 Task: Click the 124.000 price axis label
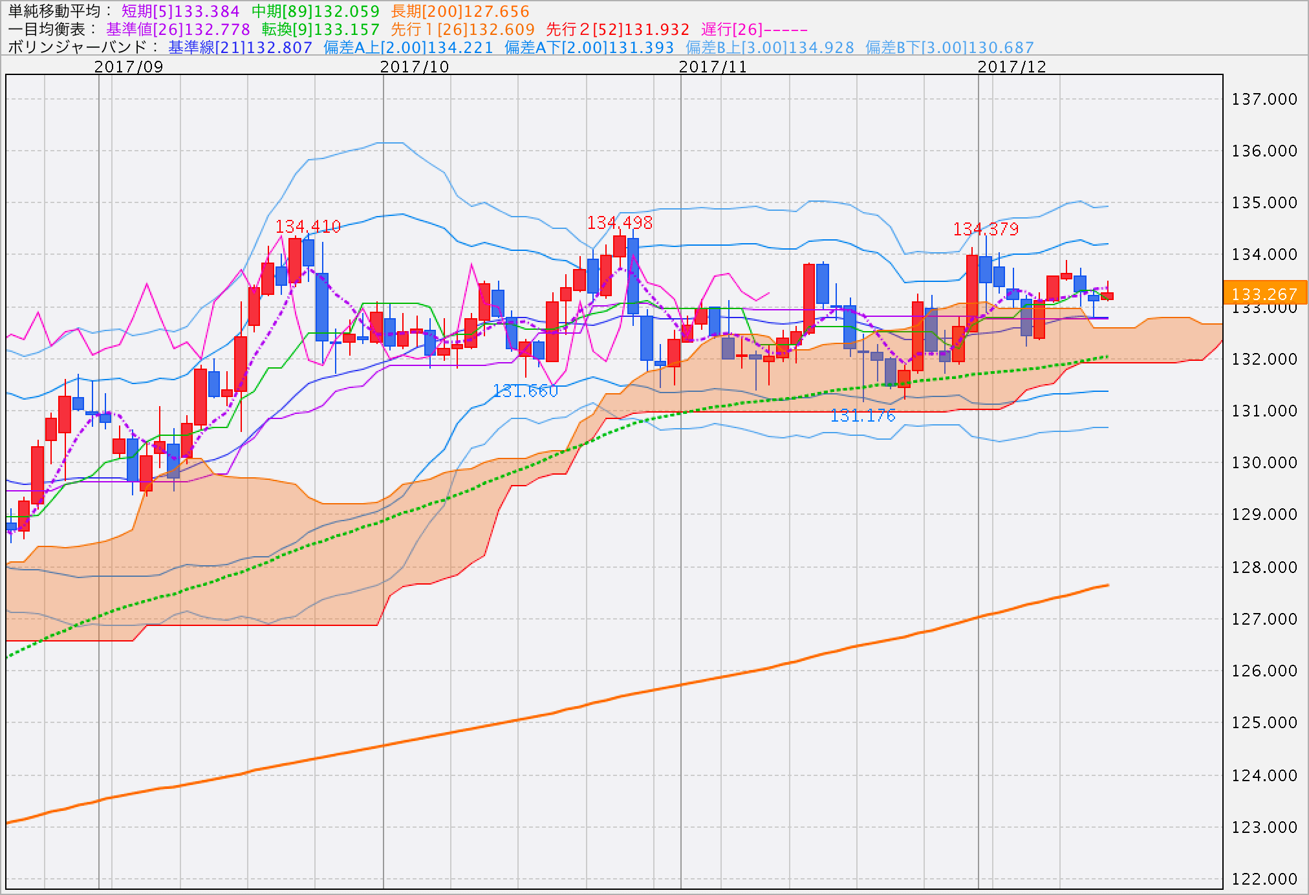tap(1264, 775)
